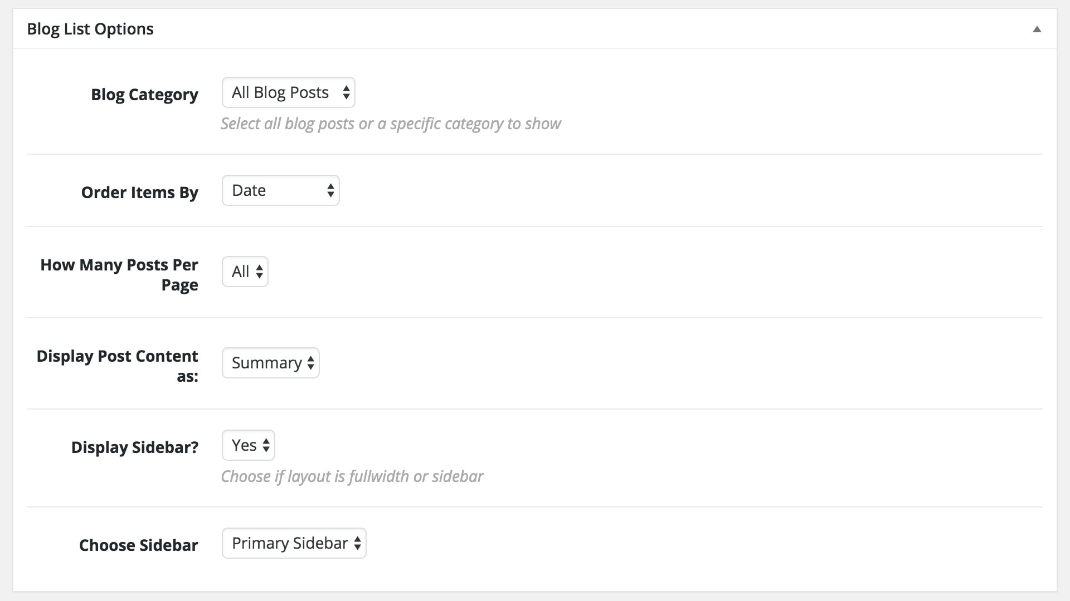Click the 'Choose if layout is fullwidth' hint
Image resolution: width=1070 pixels, height=601 pixels.
(x=352, y=476)
